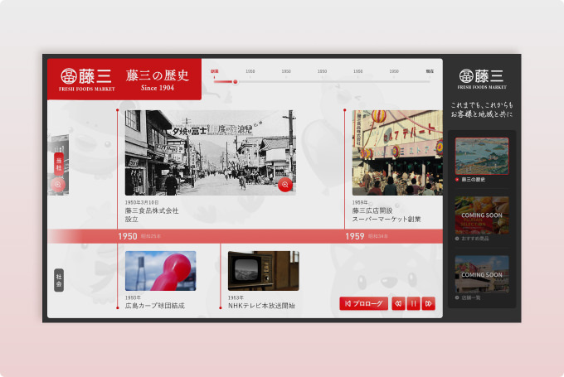Zoom the 1950 street photo with the magnifier icon
The height and width of the screenshot is (377, 564).
284,185
